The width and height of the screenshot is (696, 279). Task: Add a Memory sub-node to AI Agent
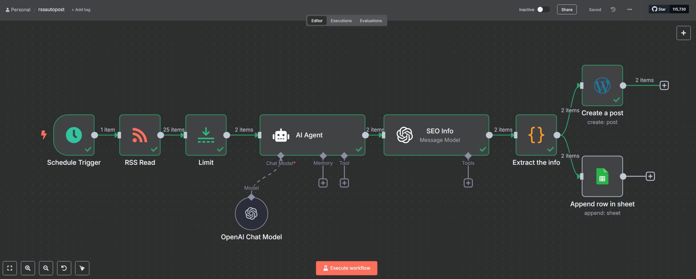click(323, 183)
